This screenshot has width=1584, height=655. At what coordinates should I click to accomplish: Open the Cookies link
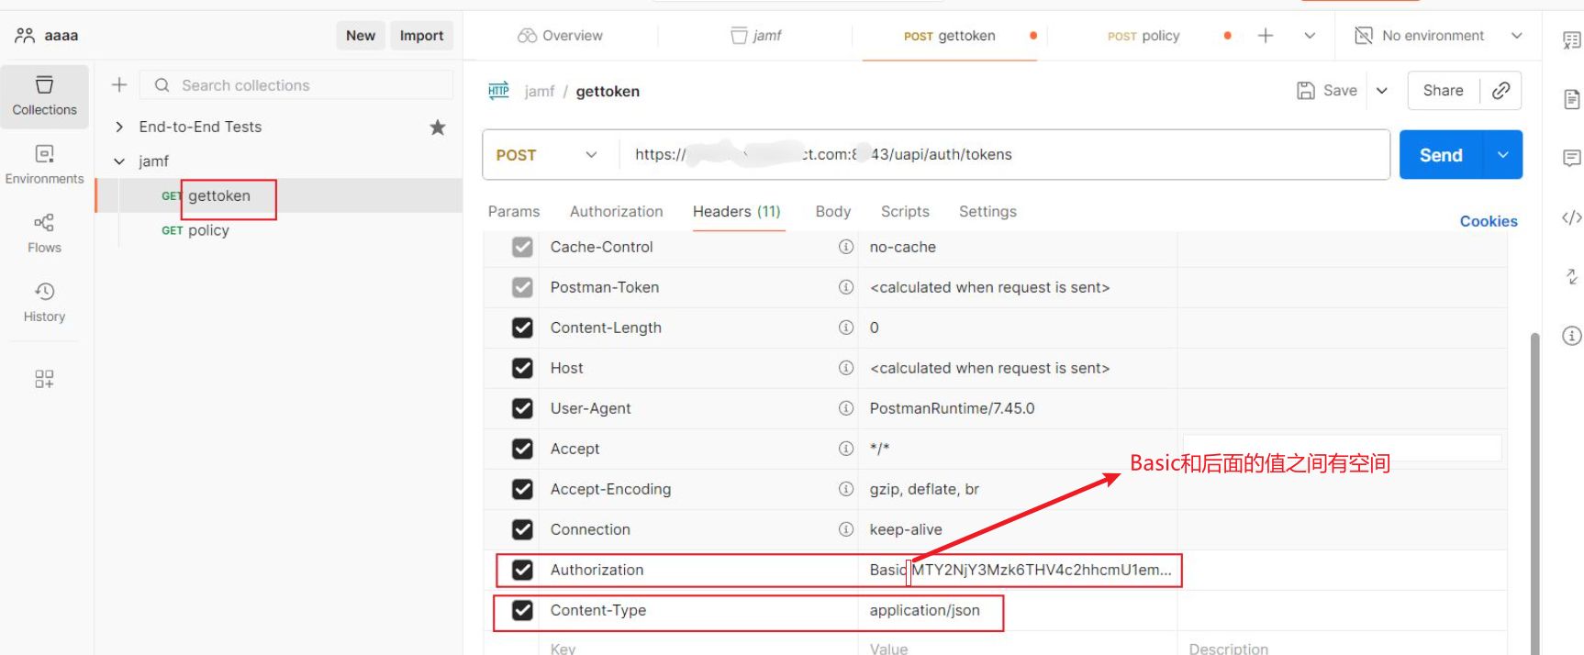(x=1488, y=221)
